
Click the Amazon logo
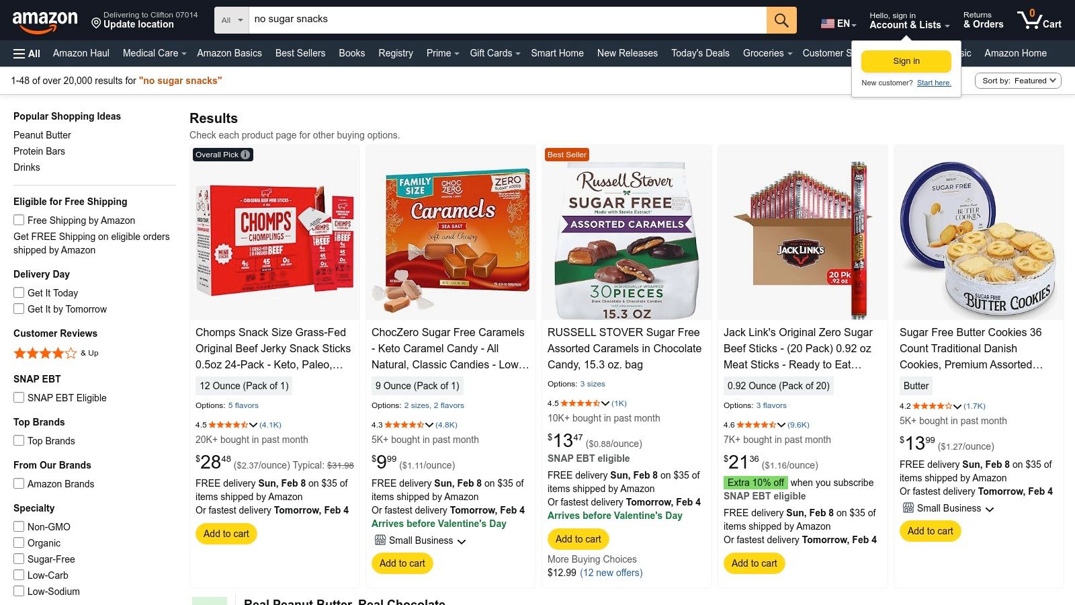pos(45,20)
